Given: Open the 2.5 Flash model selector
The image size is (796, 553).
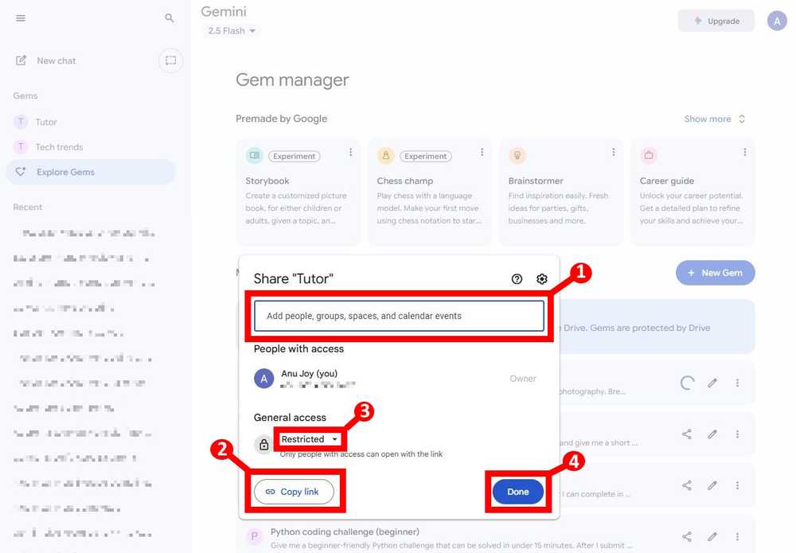Looking at the screenshot, I should 232,31.
